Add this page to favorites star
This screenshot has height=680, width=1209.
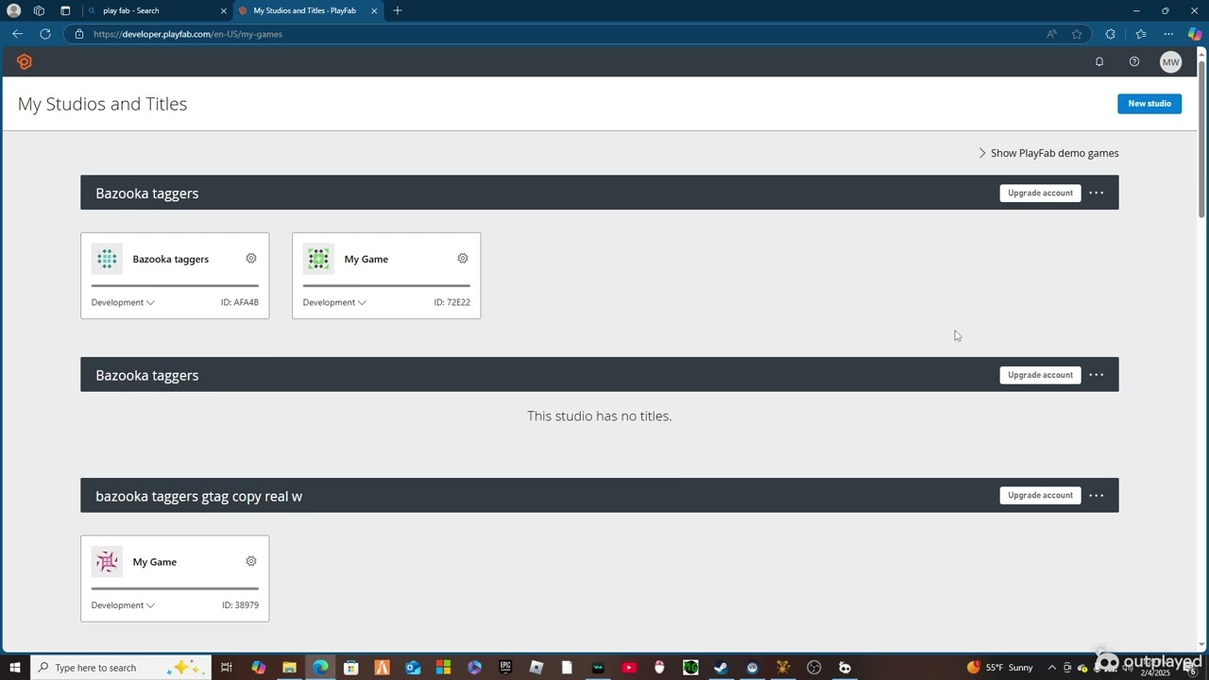[1077, 34]
